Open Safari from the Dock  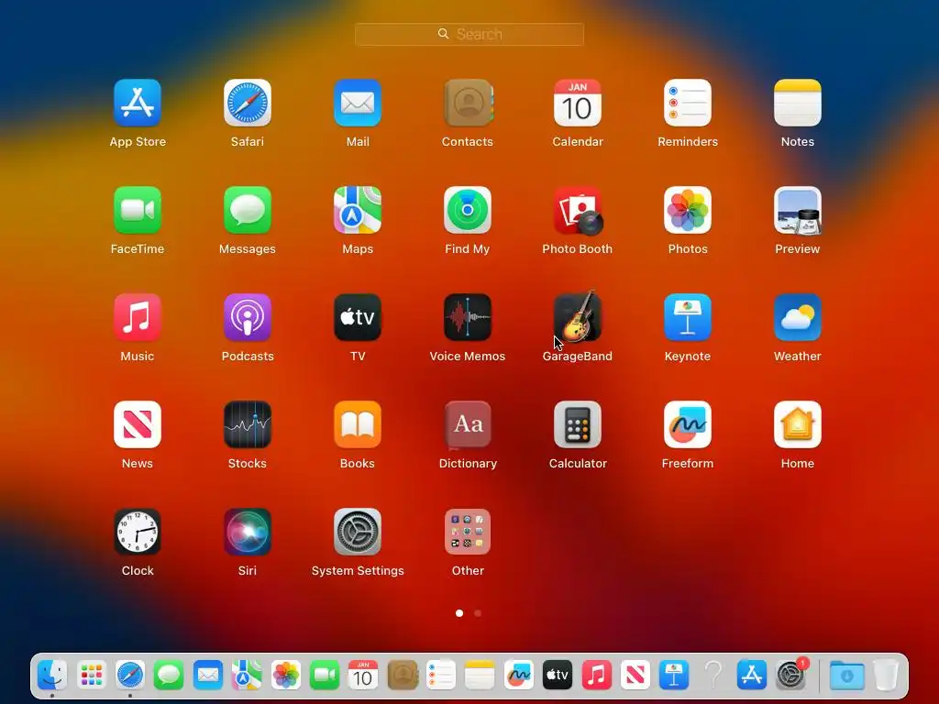point(130,676)
